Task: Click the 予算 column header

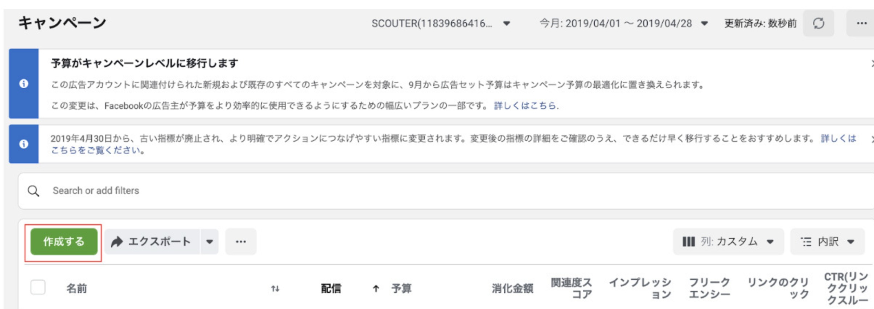Action: (x=401, y=288)
